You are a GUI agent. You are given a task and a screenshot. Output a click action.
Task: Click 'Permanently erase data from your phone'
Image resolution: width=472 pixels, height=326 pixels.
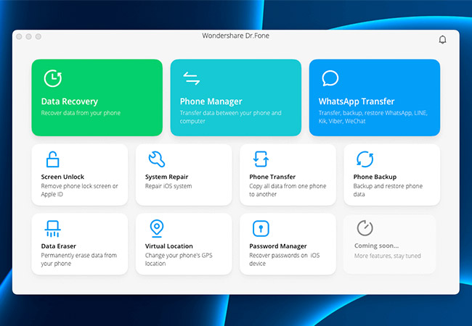point(79,259)
